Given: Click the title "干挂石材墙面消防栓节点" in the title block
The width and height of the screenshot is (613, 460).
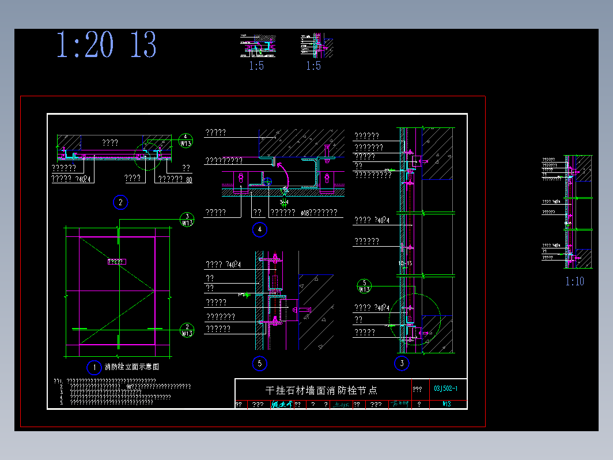Looking at the screenshot, I should [x=321, y=390].
